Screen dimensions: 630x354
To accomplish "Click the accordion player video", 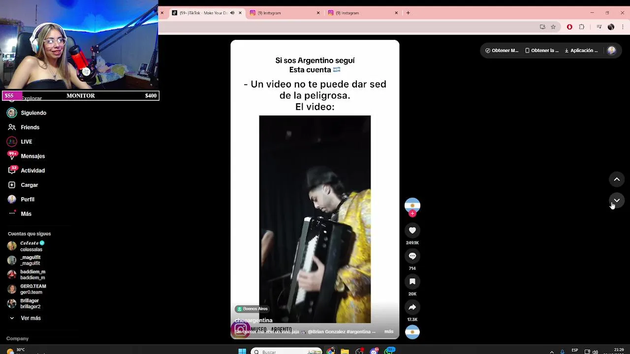I will pos(315,219).
